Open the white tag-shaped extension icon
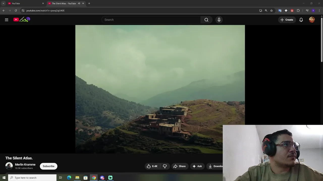 [x=286, y=11]
